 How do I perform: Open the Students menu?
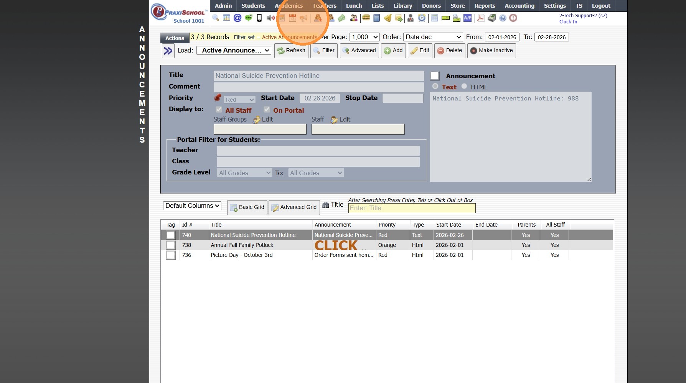tap(253, 6)
